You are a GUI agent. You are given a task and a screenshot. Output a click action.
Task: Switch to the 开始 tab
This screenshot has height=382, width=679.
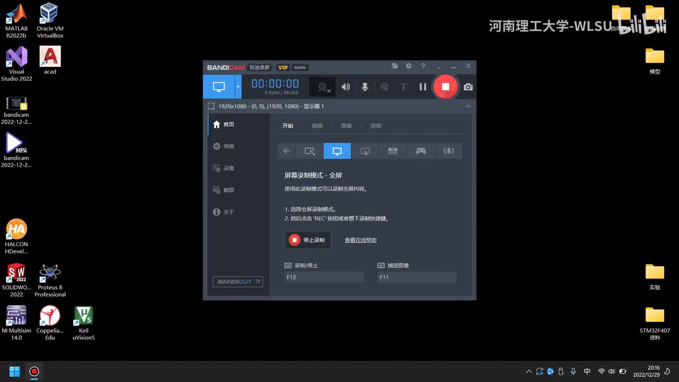(288, 126)
